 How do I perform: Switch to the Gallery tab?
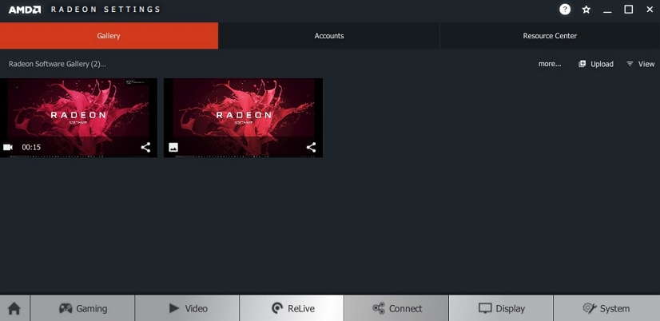point(109,36)
